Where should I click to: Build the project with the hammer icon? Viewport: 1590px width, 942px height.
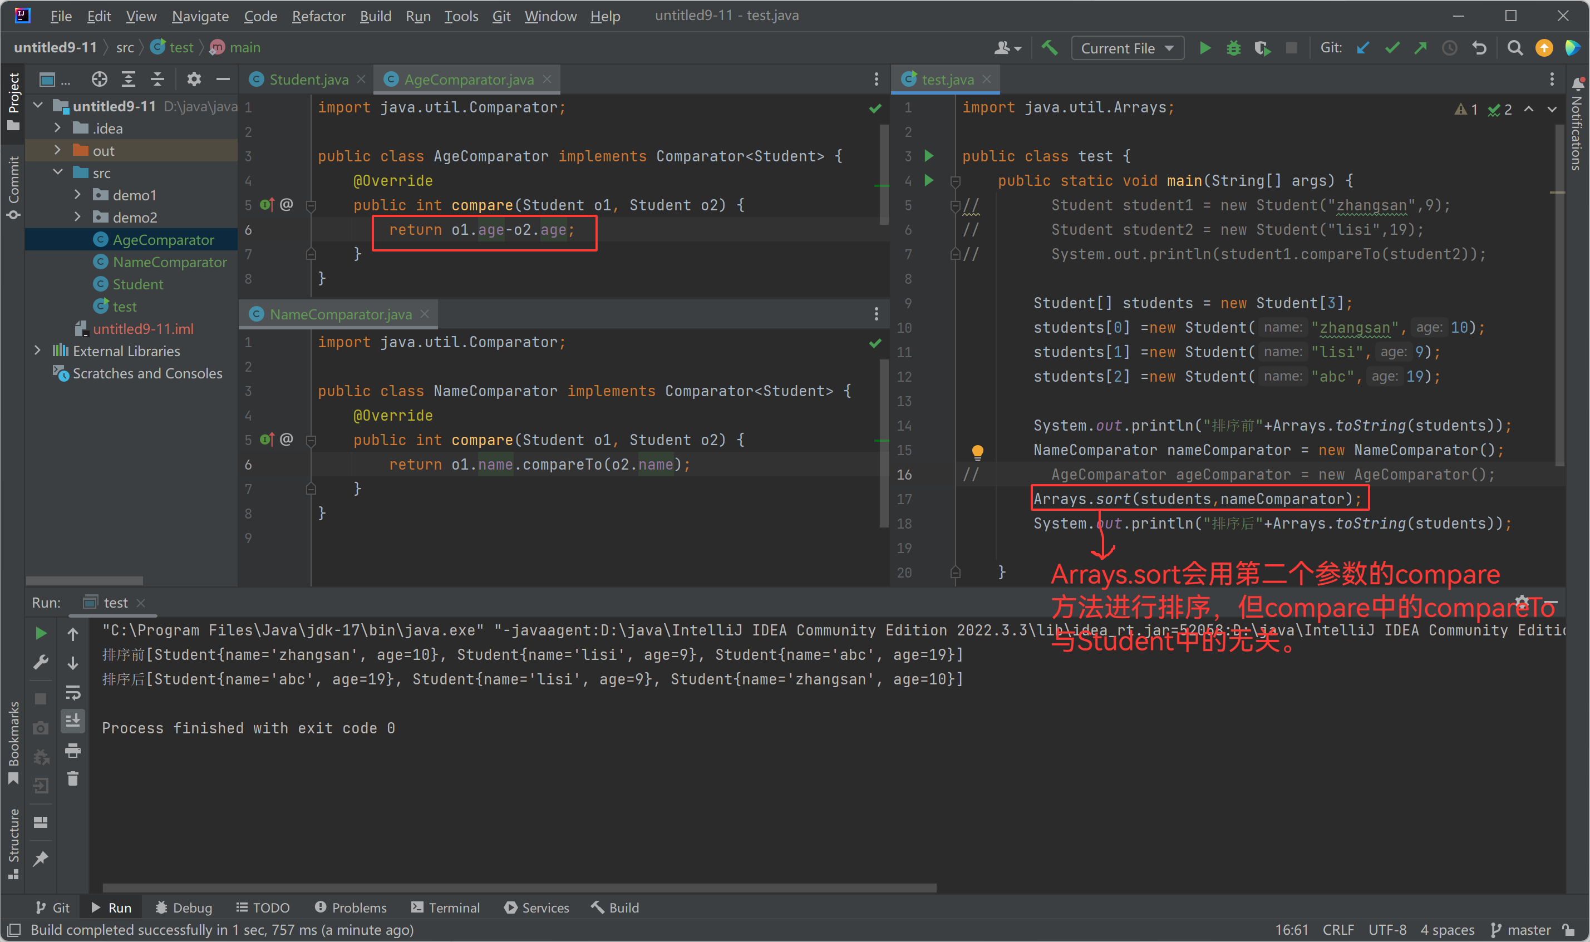(x=1049, y=48)
